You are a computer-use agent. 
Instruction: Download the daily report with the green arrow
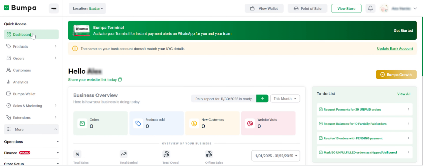262,99
